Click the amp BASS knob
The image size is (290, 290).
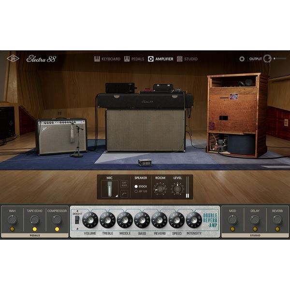click(x=142, y=220)
